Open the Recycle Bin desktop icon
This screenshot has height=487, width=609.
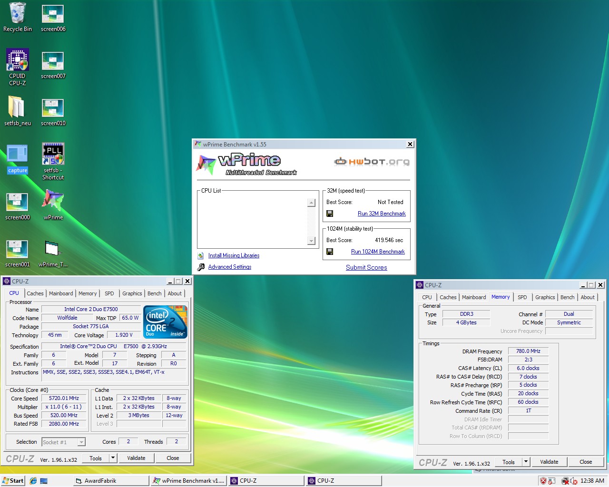pyautogui.click(x=17, y=17)
